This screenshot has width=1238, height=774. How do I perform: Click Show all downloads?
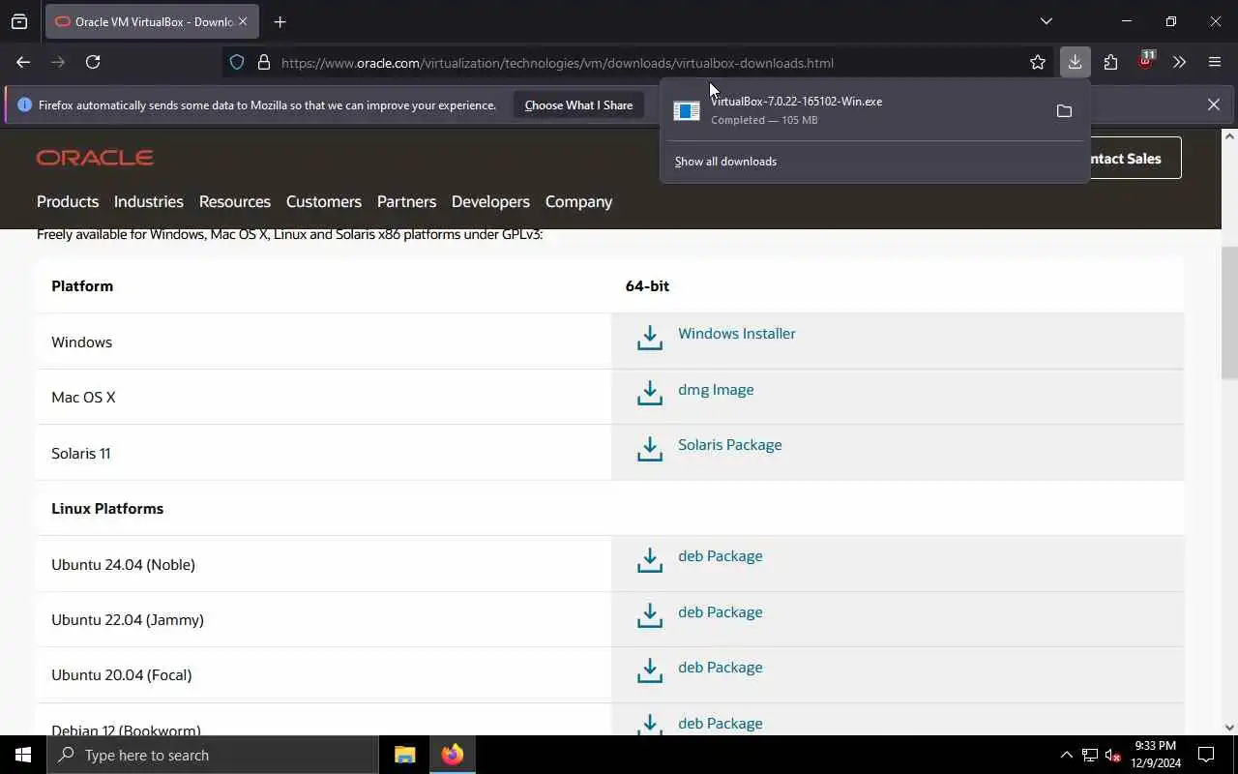click(x=725, y=162)
